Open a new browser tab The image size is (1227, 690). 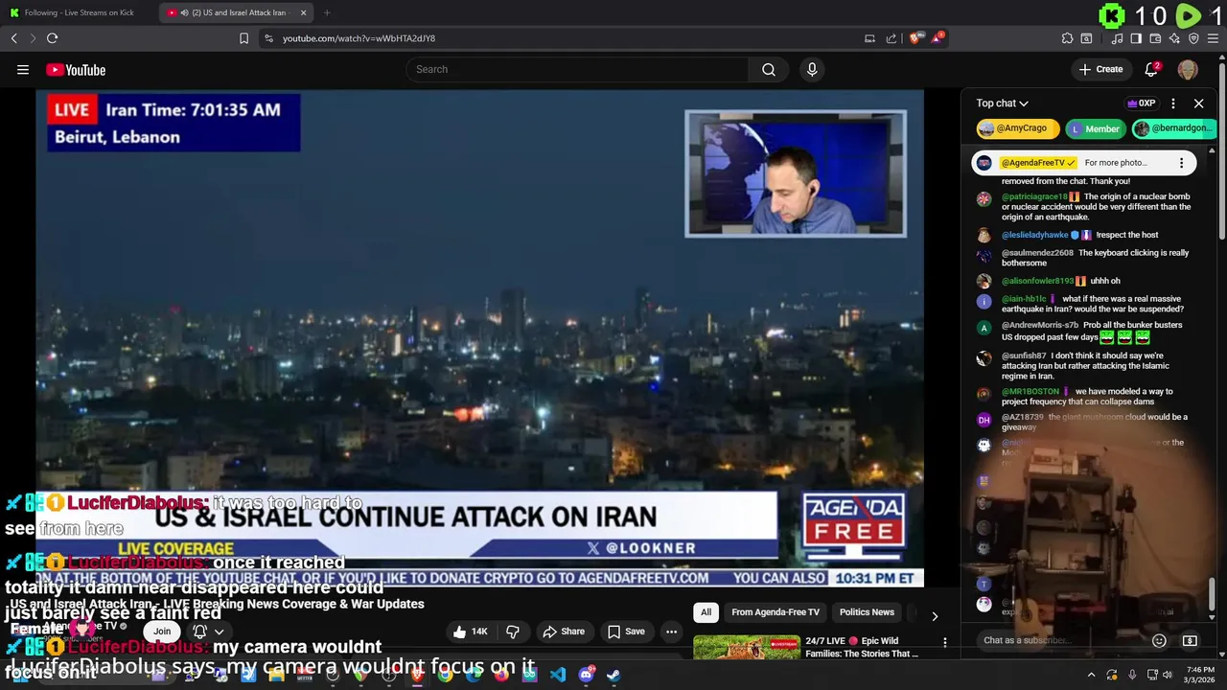(x=327, y=12)
